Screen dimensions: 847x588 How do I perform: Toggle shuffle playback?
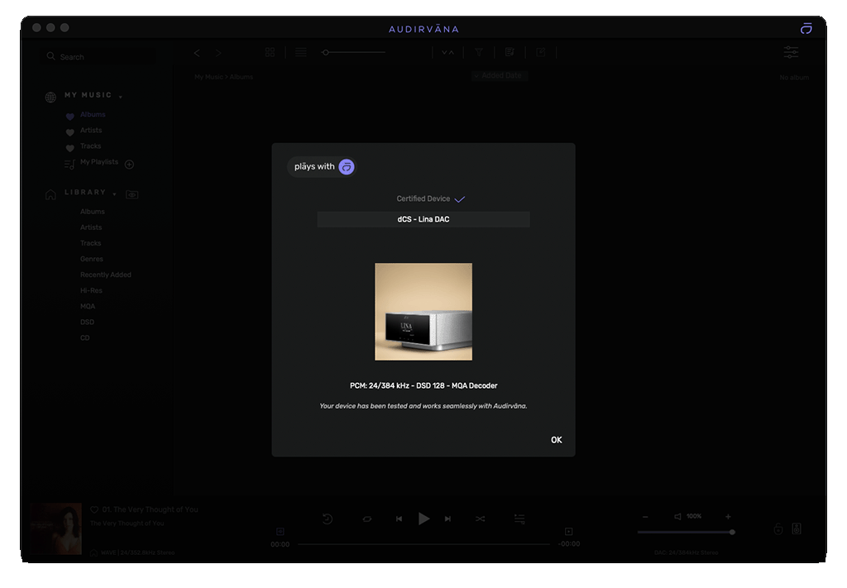480,519
